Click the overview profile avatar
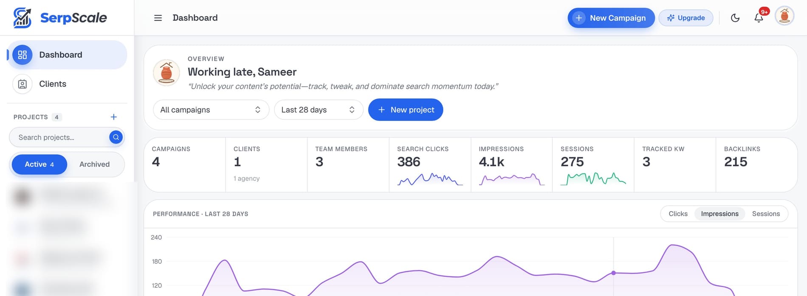 click(x=166, y=73)
